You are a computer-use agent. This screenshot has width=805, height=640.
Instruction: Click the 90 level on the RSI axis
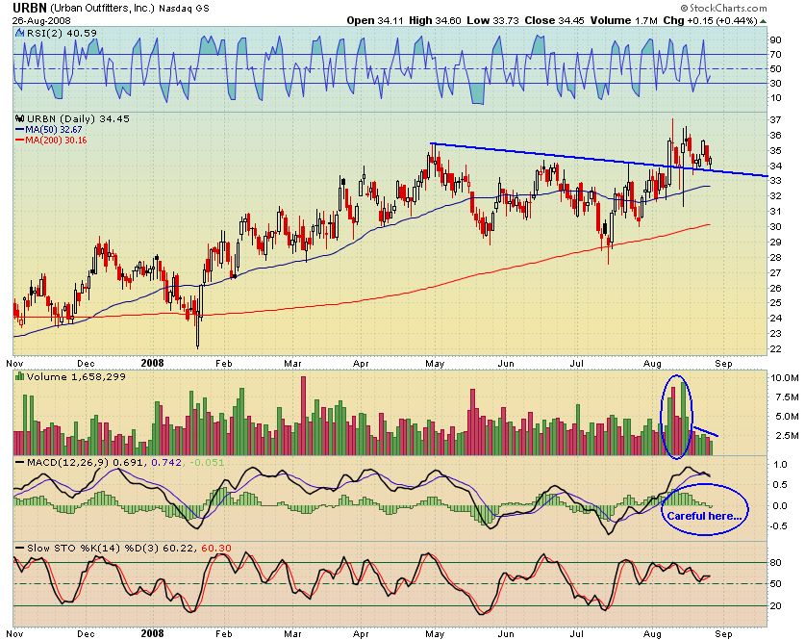tap(775, 40)
